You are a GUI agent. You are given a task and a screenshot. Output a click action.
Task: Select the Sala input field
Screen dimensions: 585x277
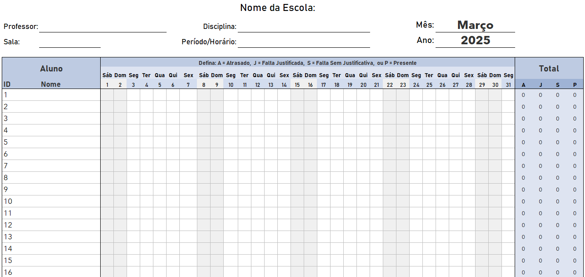click(69, 43)
